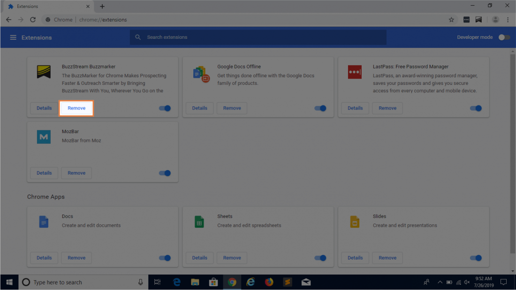The width and height of the screenshot is (516, 290).
Task: Open Details for LastPass extension
Action: (355, 108)
